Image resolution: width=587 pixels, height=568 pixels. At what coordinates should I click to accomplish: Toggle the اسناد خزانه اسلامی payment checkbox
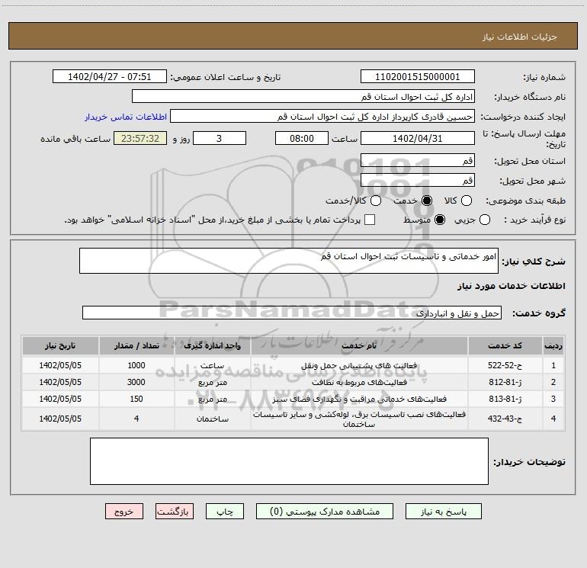[370, 220]
